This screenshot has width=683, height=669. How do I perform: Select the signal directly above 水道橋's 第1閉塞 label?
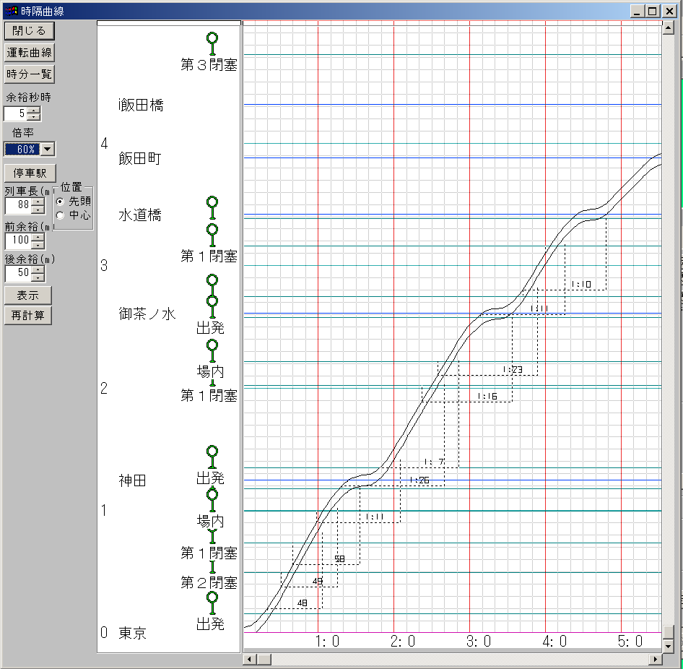coord(212,236)
